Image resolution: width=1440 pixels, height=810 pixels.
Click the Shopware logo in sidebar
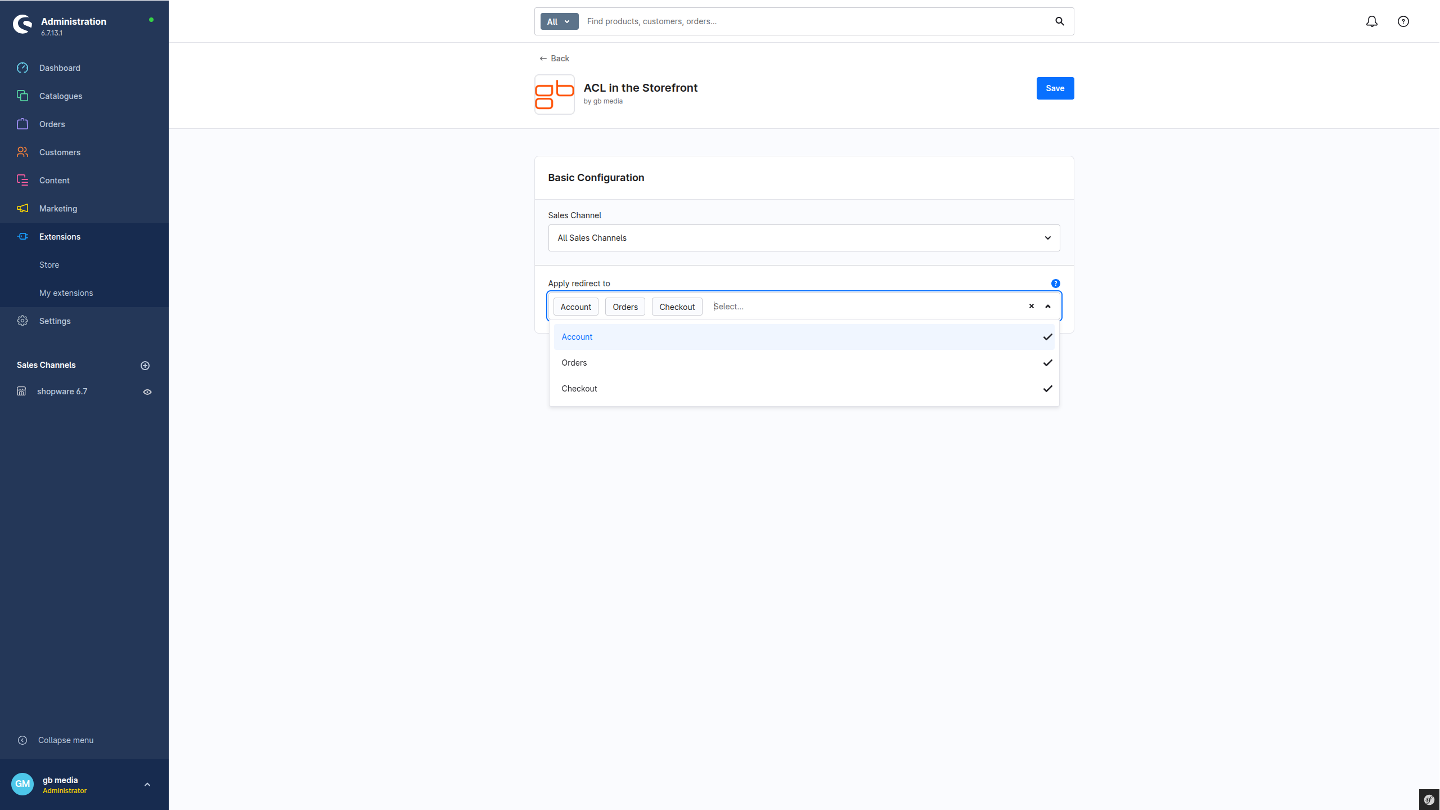click(x=22, y=24)
